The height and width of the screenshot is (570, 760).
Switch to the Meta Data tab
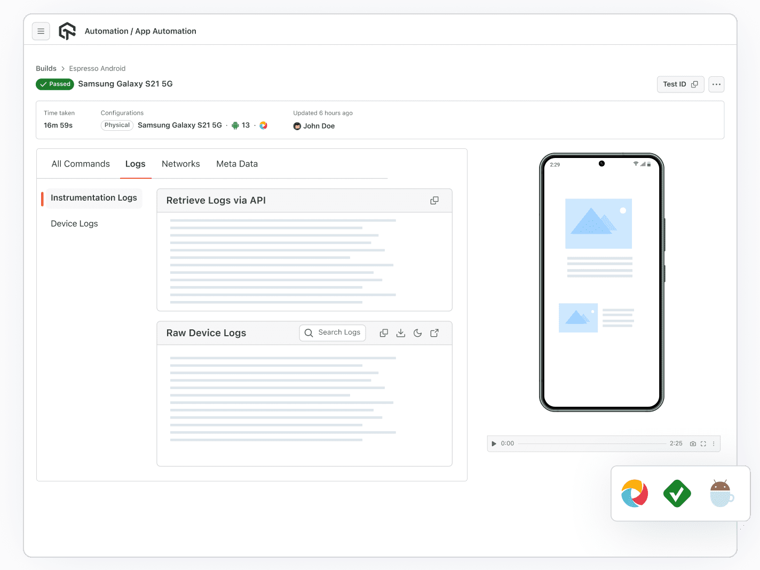click(237, 164)
